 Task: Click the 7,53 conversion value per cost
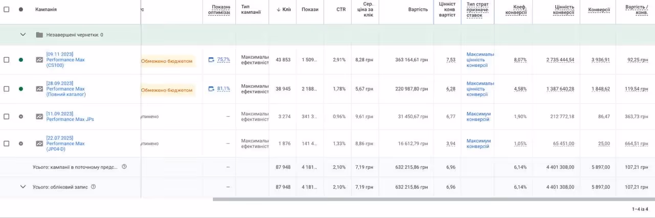coord(451,60)
